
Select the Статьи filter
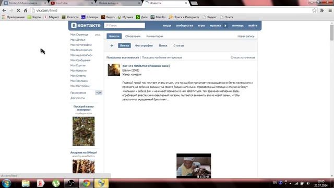point(178,45)
